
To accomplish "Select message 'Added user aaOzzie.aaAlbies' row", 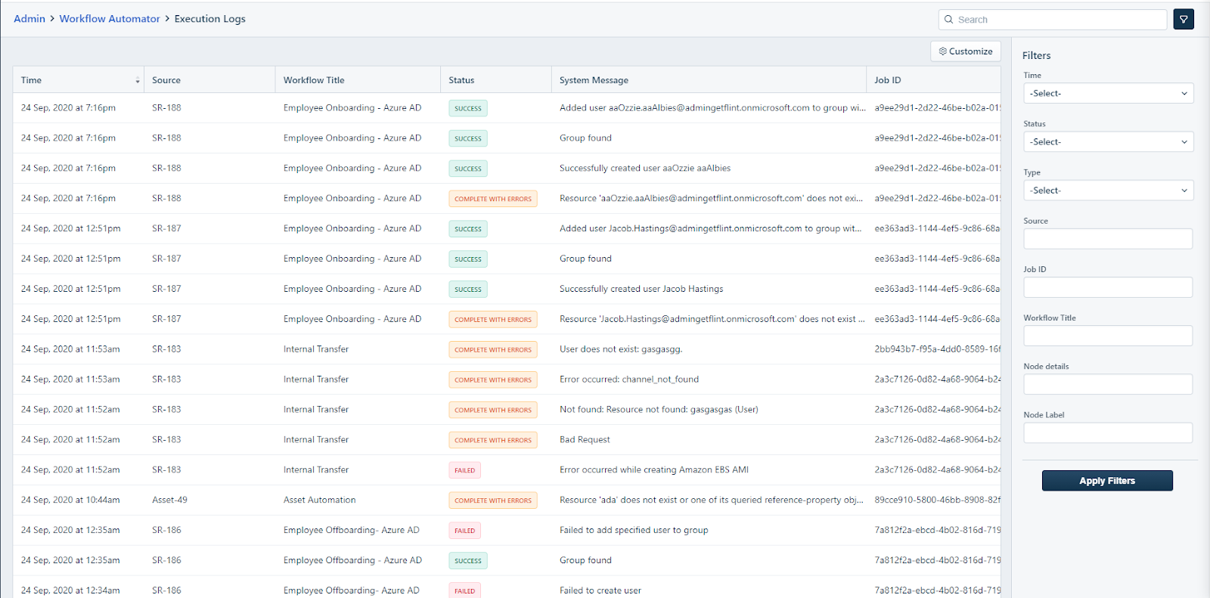I will click(x=712, y=108).
